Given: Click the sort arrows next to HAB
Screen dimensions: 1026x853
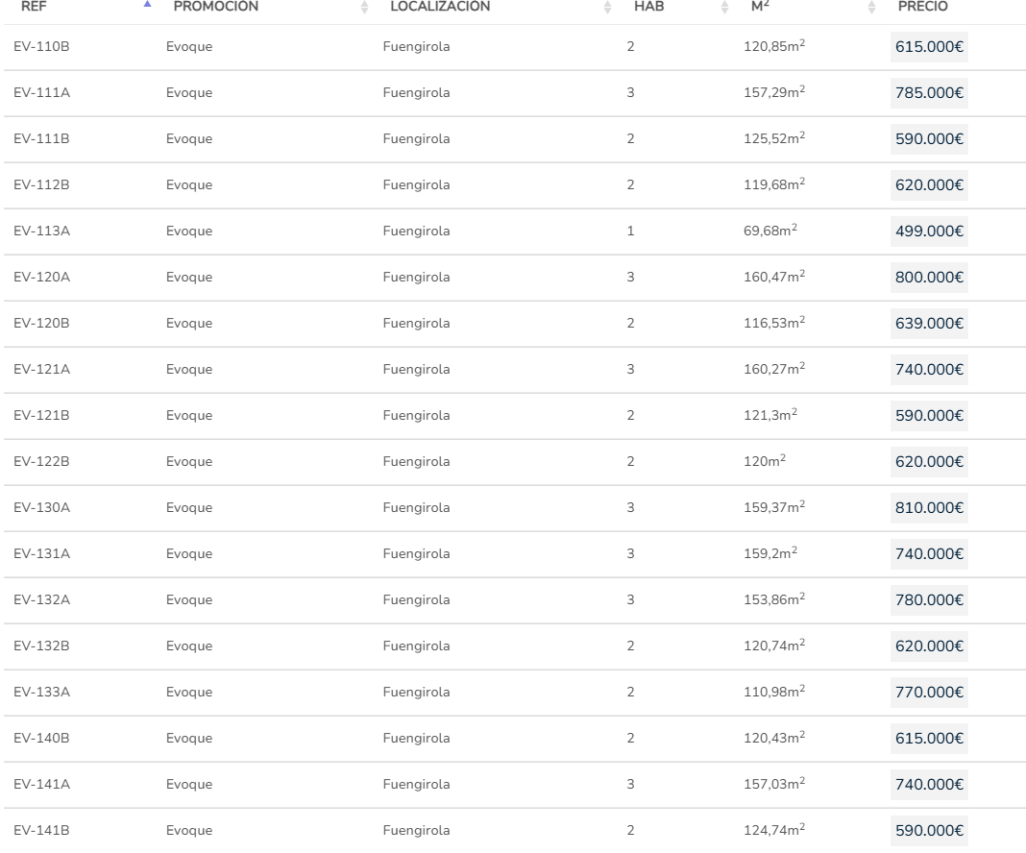Looking at the screenshot, I should point(724,8).
